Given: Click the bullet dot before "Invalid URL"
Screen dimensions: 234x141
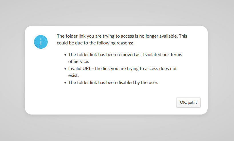Looking at the screenshot, I should pyautogui.click(x=65, y=69).
